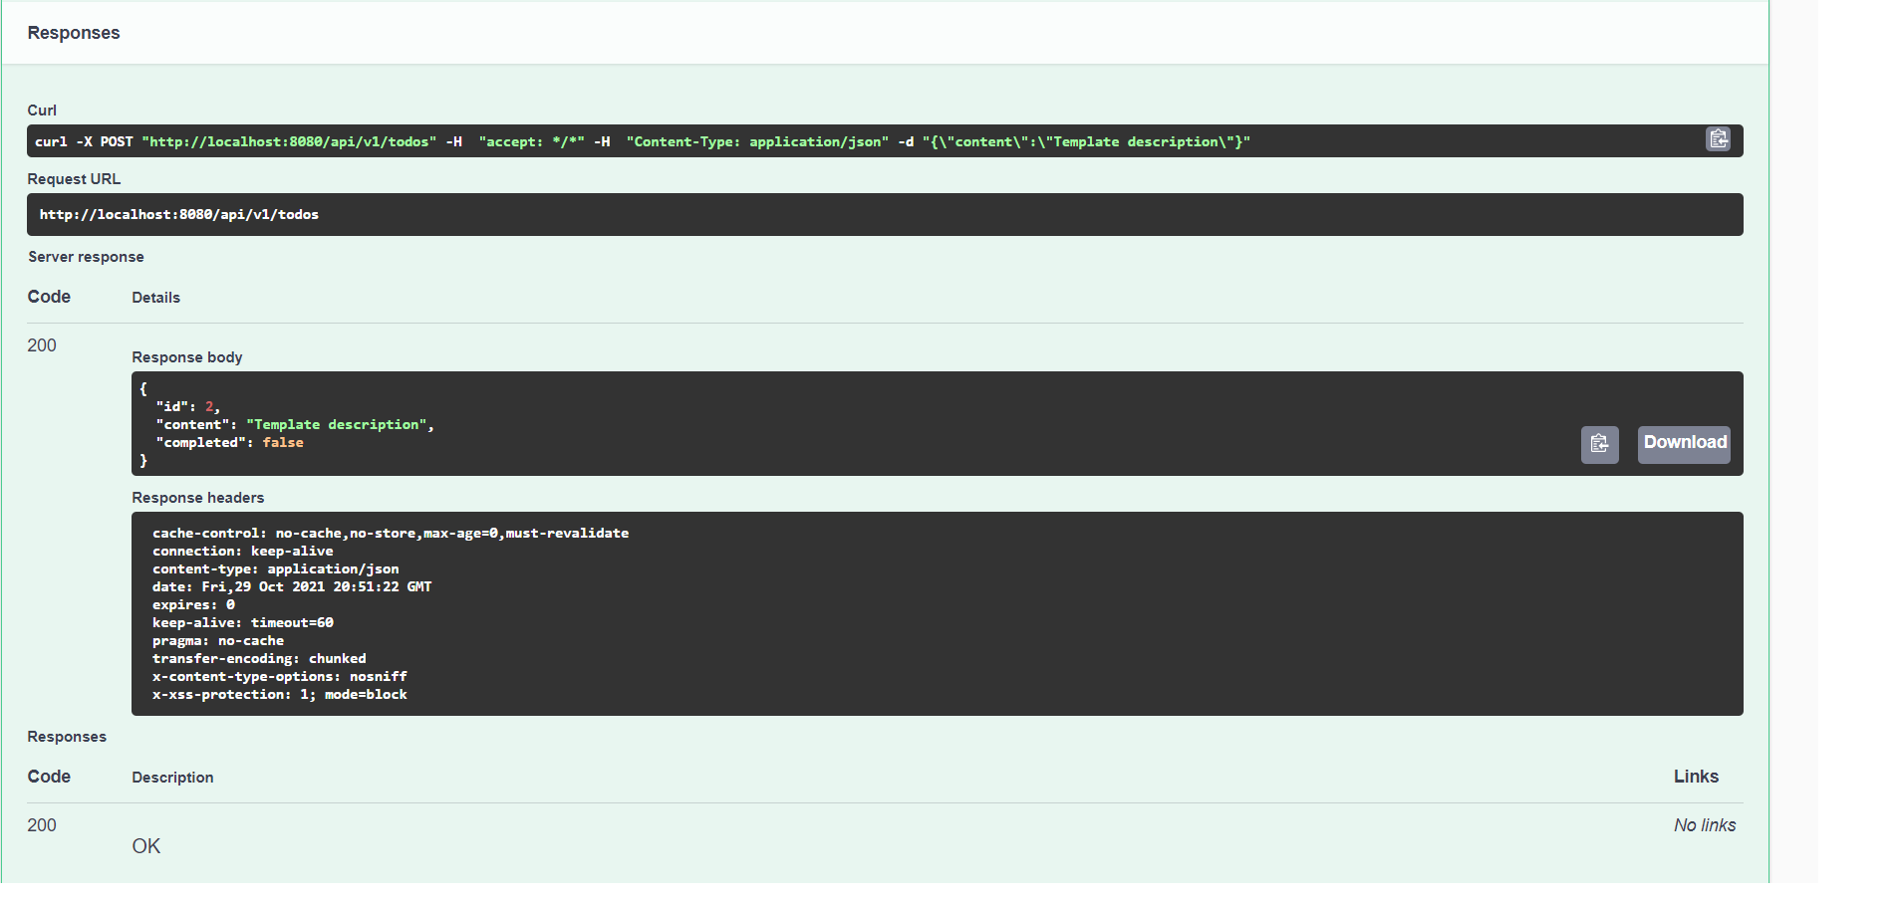Click the No links text under Links column
The width and height of the screenshot is (1902, 900).
1704,824
